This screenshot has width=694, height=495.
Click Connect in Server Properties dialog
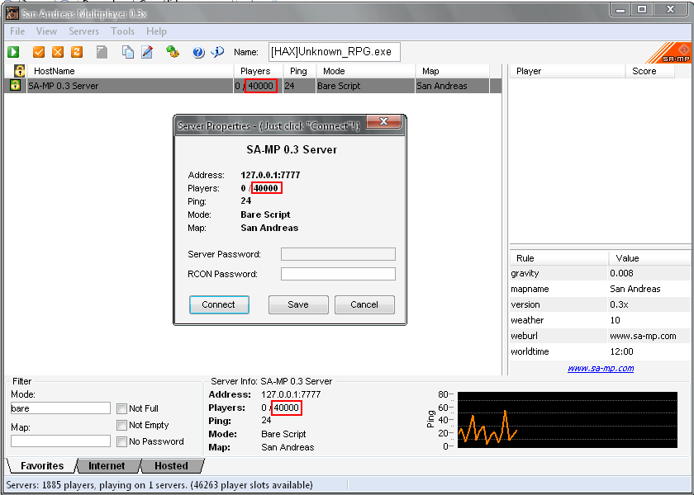tap(219, 304)
